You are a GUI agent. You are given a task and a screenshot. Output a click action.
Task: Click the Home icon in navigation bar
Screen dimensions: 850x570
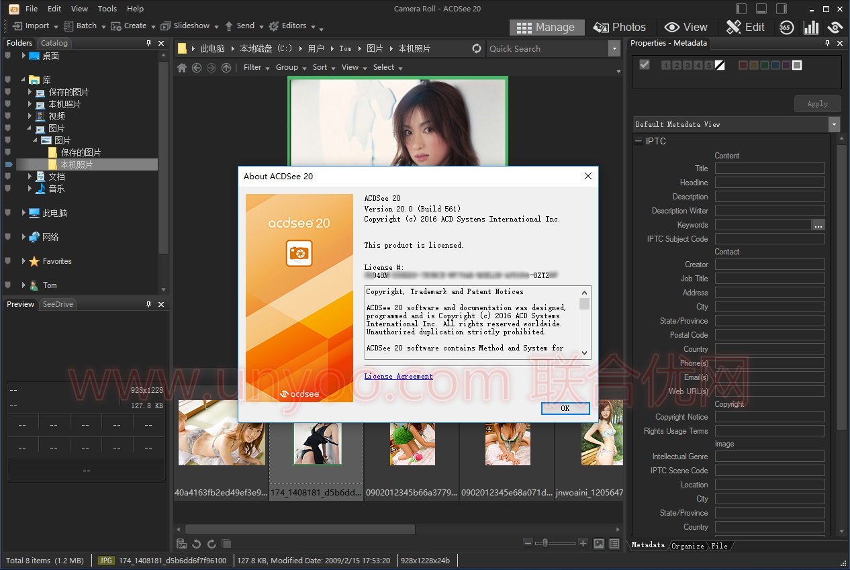[182, 67]
